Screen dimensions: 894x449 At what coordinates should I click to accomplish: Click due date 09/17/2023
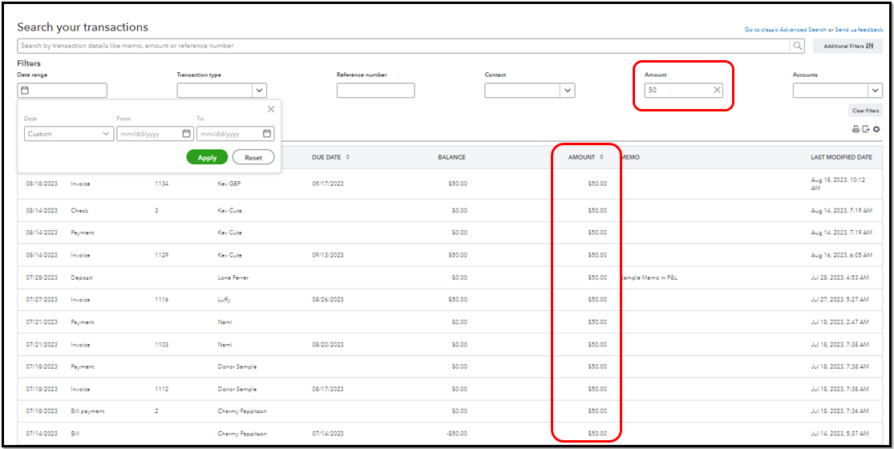pos(328,184)
